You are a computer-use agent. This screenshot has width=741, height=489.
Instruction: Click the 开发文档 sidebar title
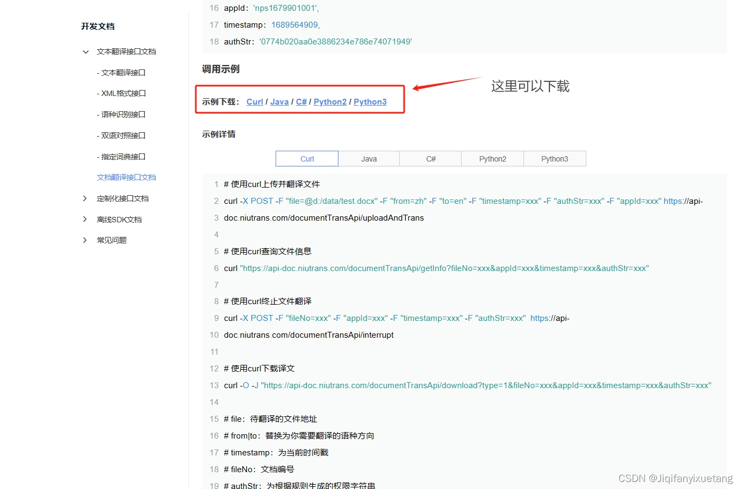point(98,26)
